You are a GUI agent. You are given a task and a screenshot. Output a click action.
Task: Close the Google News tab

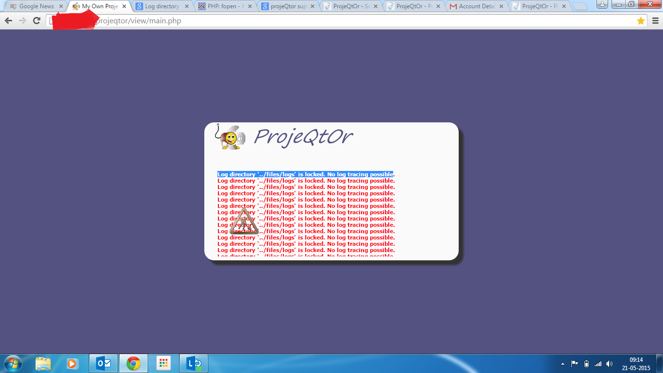(61, 6)
